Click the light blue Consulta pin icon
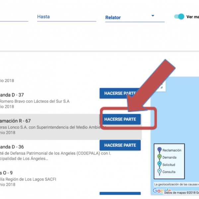The width and height of the screenshot is (199, 199). tap(159, 172)
